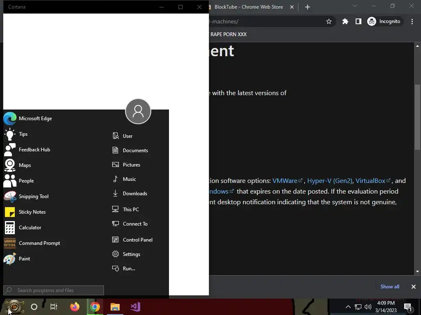The height and width of the screenshot is (315, 421).
Task: Close the BlockTube Chrome Web Store tab
Action: tap(292, 7)
